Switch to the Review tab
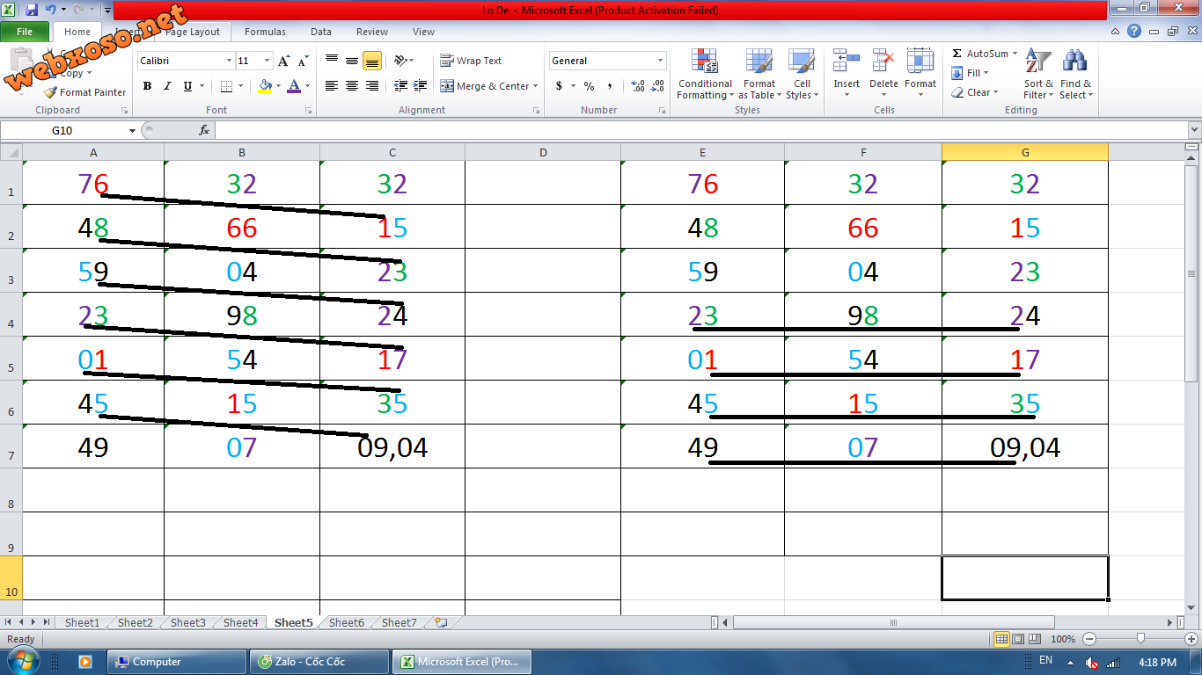 [372, 32]
